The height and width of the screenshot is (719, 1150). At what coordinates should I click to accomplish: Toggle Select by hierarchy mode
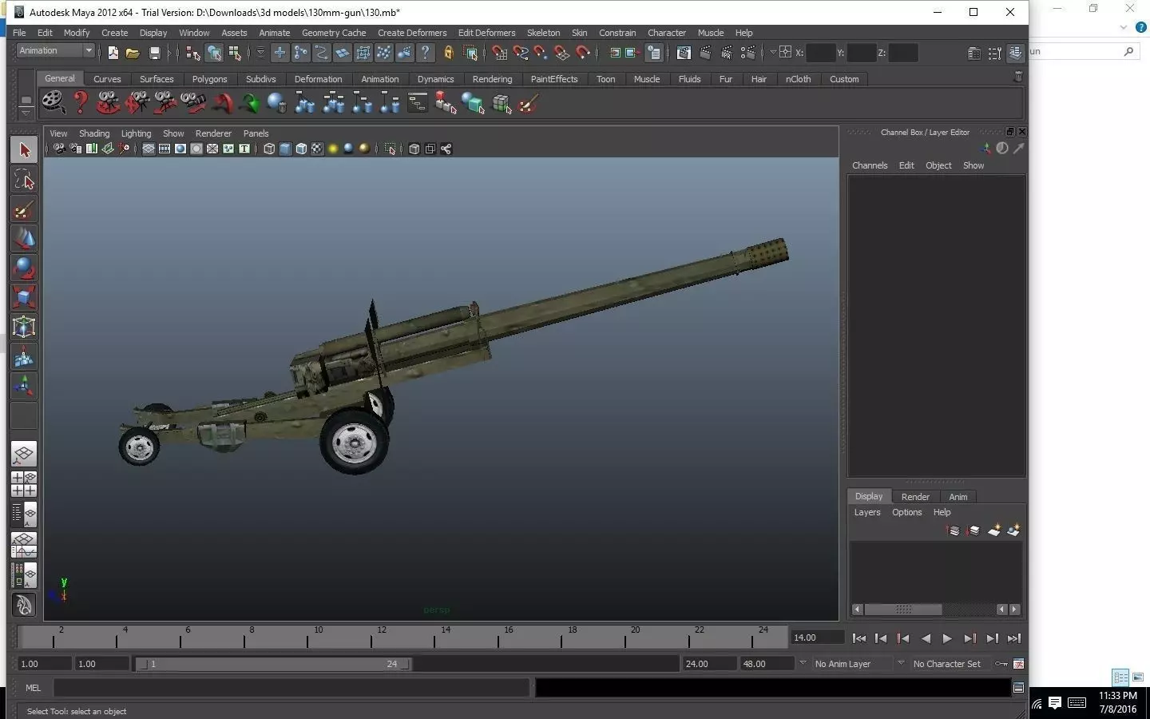point(192,53)
